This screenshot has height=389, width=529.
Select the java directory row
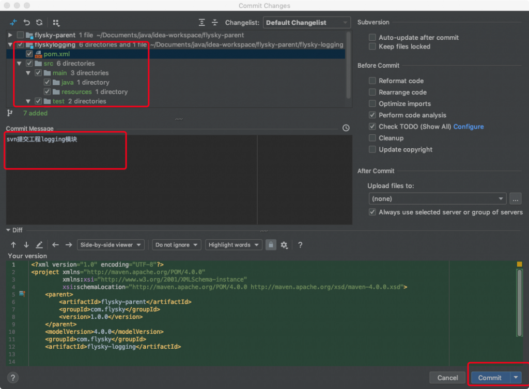(176, 82)
